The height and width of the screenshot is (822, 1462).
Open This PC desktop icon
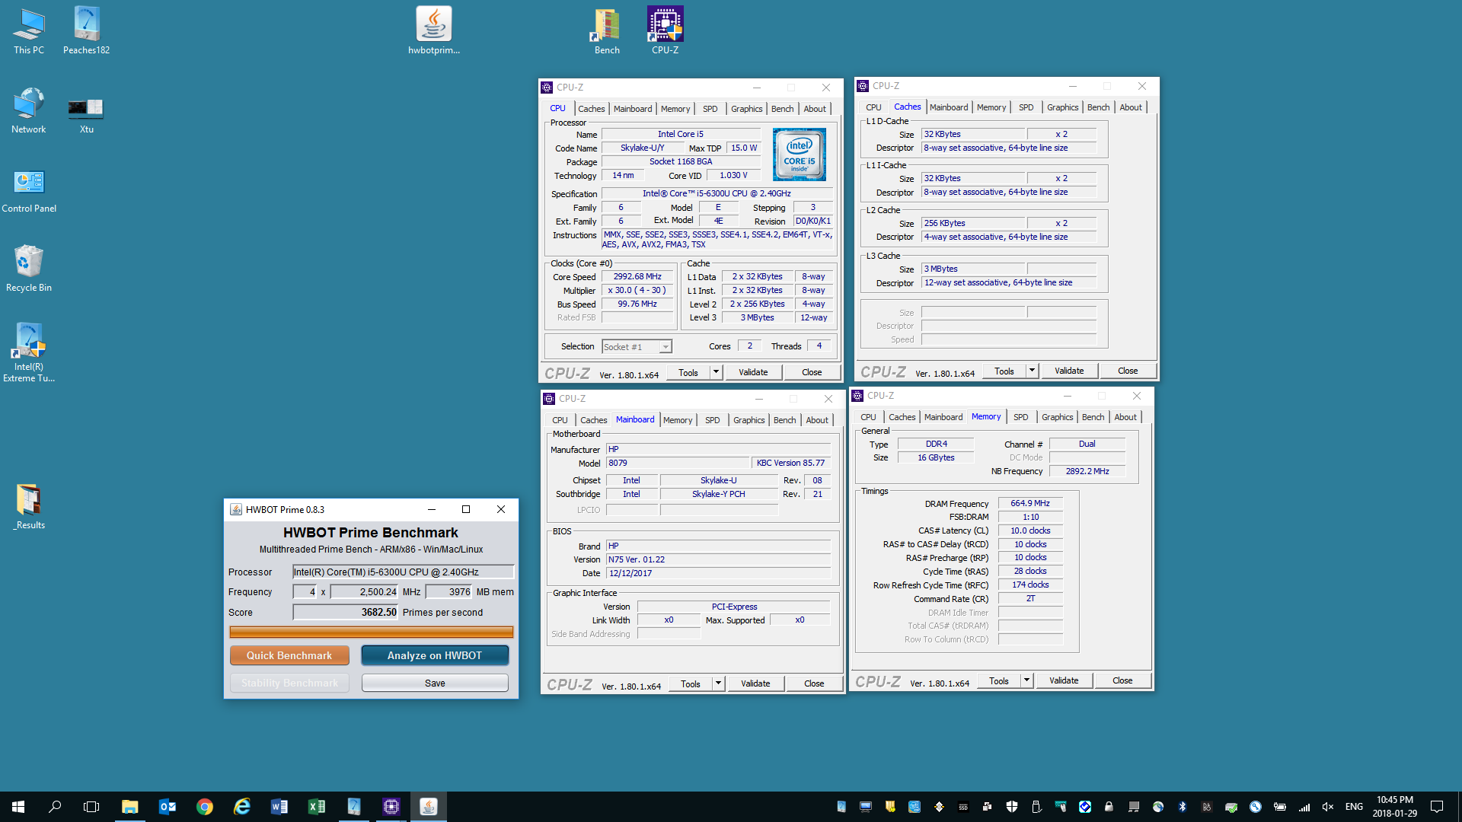point(29,32)
